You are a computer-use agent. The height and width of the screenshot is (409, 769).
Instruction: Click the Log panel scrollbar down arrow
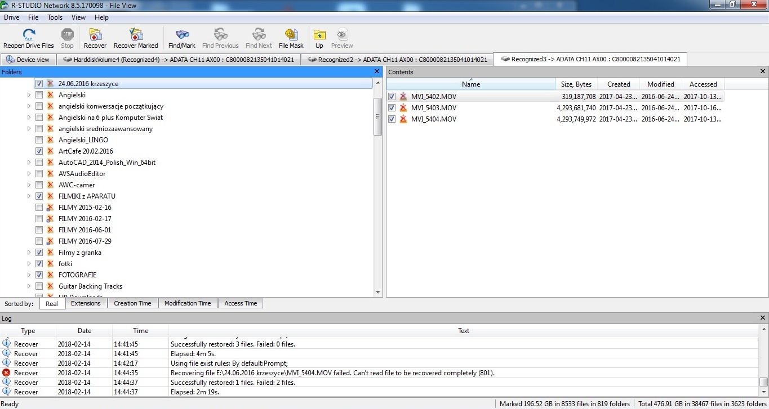[x=764, y=392]
